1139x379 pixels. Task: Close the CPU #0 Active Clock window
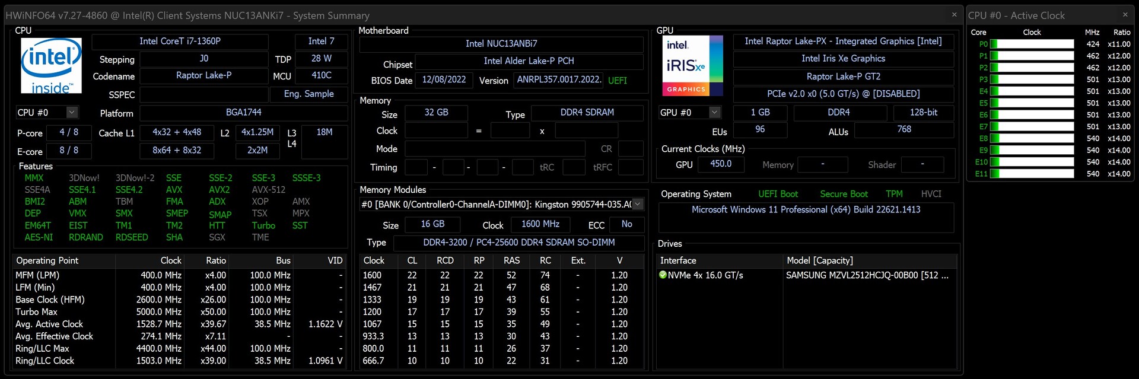tap(1125, 15)
